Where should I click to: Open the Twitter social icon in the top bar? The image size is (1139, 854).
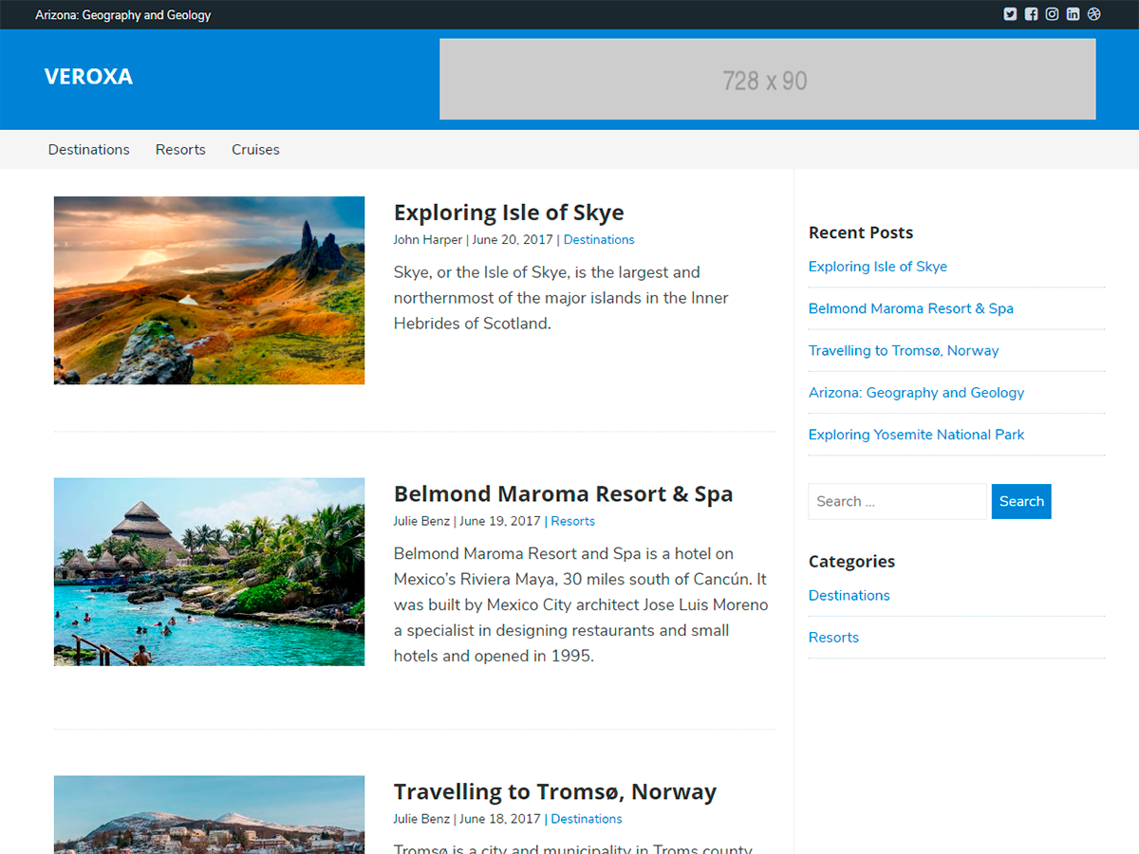tap(1010, 13)
